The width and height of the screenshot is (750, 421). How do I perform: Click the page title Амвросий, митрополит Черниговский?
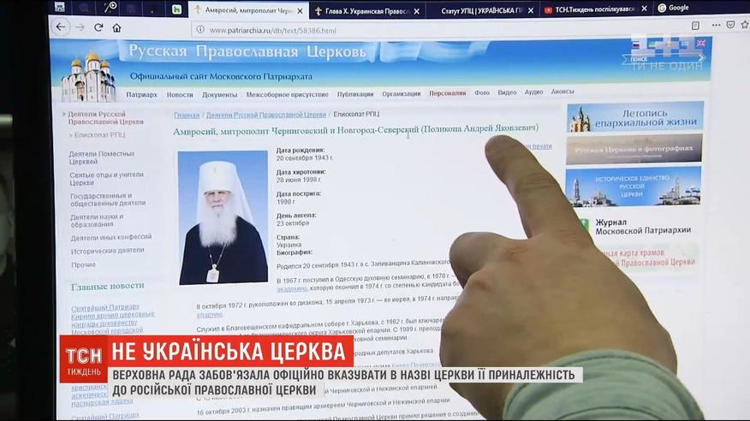pyautogui.click(x=355, y=129)
